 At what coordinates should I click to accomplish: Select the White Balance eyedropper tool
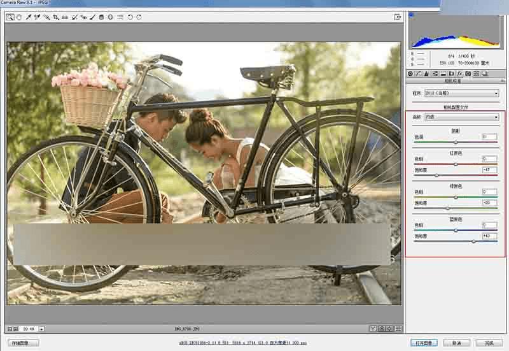point(28,17)
